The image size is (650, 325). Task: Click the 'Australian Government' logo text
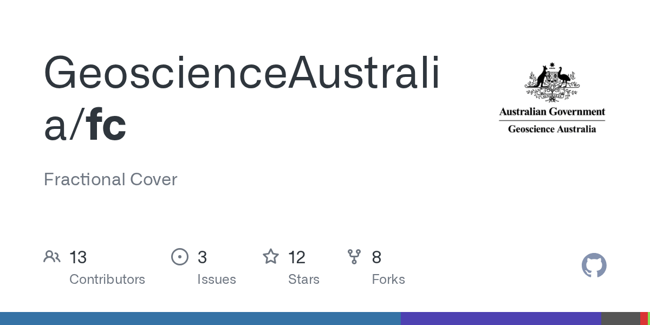point(552,112)
